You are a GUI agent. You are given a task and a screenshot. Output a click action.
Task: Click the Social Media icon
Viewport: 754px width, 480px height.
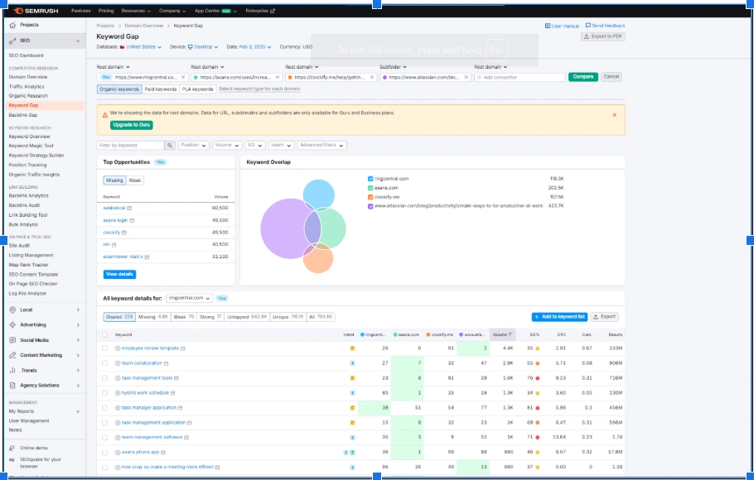pyautogui.click(x=12, y=340)
